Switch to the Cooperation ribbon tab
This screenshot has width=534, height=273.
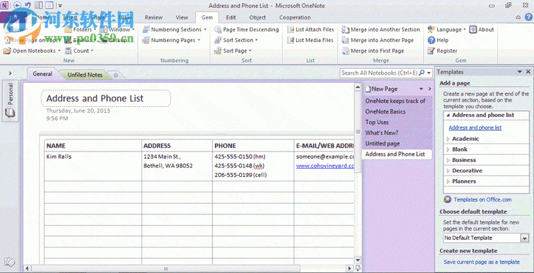coord(295,17)
